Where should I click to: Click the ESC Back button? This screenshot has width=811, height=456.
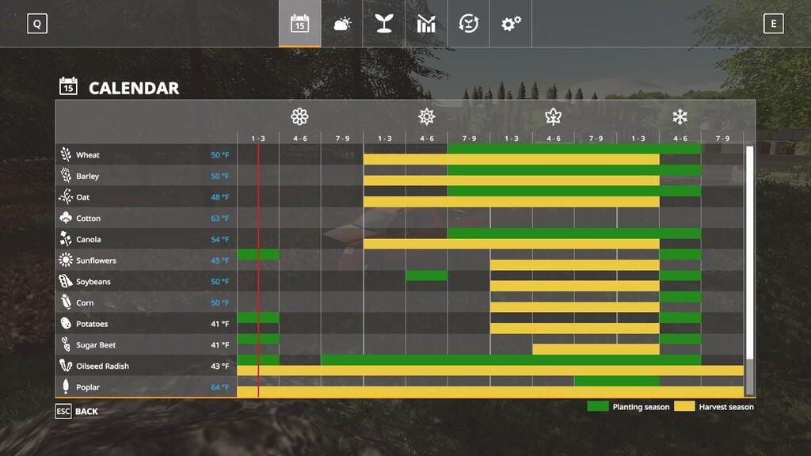coord(77,412)
